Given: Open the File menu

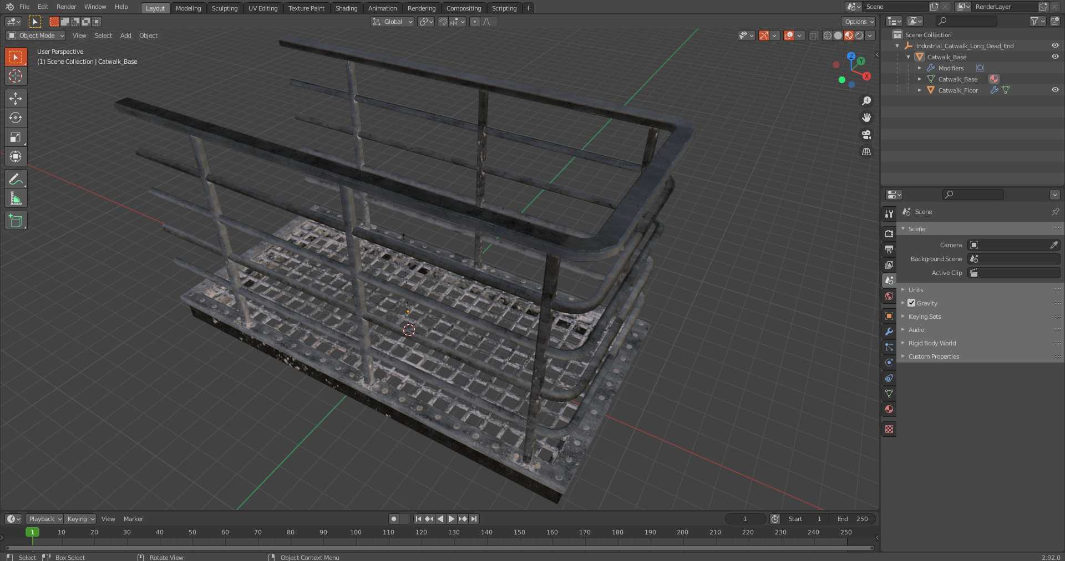Looking at the screenshot, I should (24, 7).
